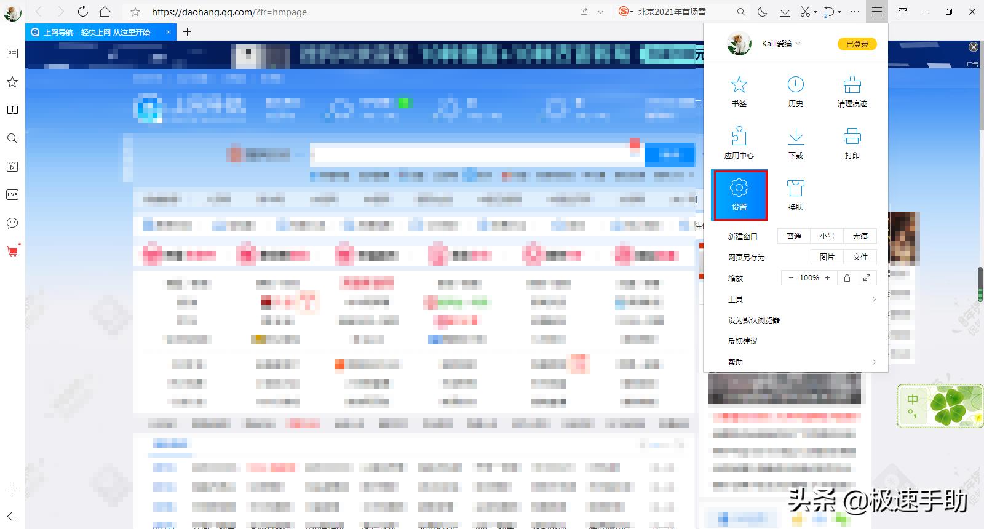Click the hamburger main menu button
Screen dimensions: 984x529
click(876, 12)
